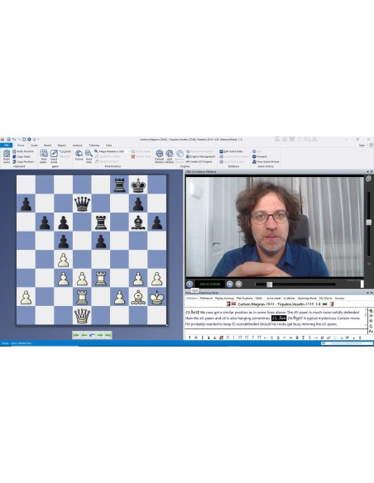This screenshot has width=374, height=483.
Task: Expand Copy Position dropdown arrow
Action: [x=35, y=161]
